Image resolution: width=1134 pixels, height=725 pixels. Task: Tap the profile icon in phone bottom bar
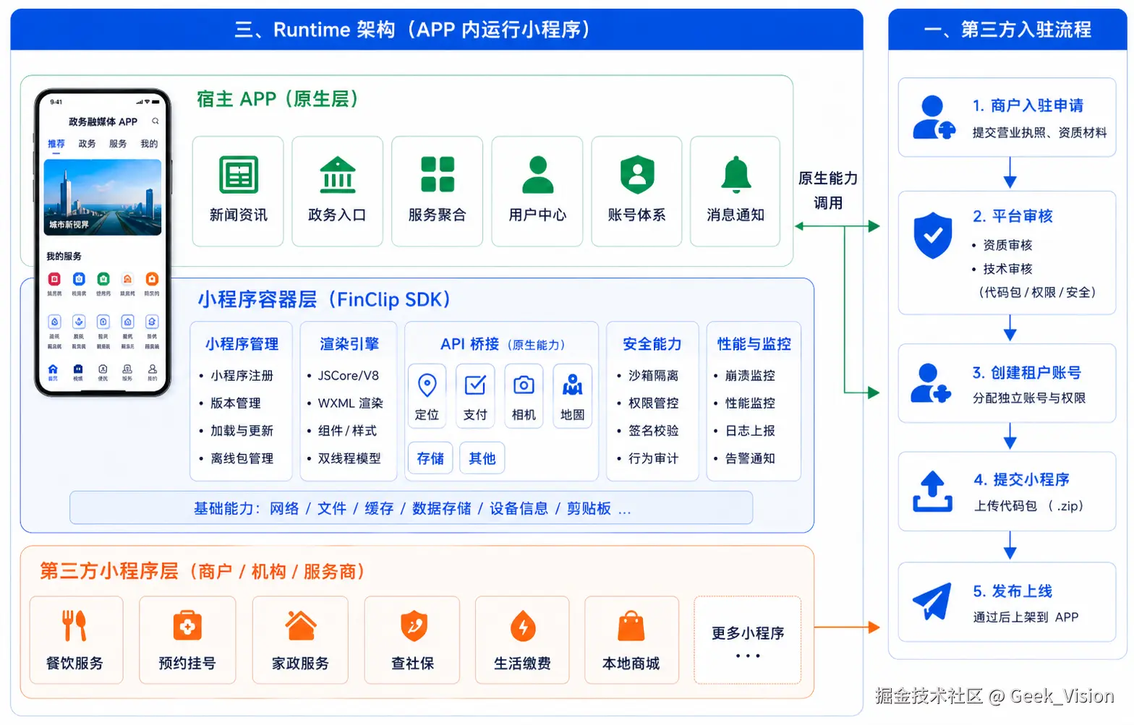point(152,370)
